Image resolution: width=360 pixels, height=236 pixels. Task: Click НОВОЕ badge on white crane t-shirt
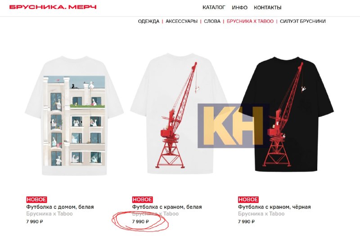coord(142,199)
